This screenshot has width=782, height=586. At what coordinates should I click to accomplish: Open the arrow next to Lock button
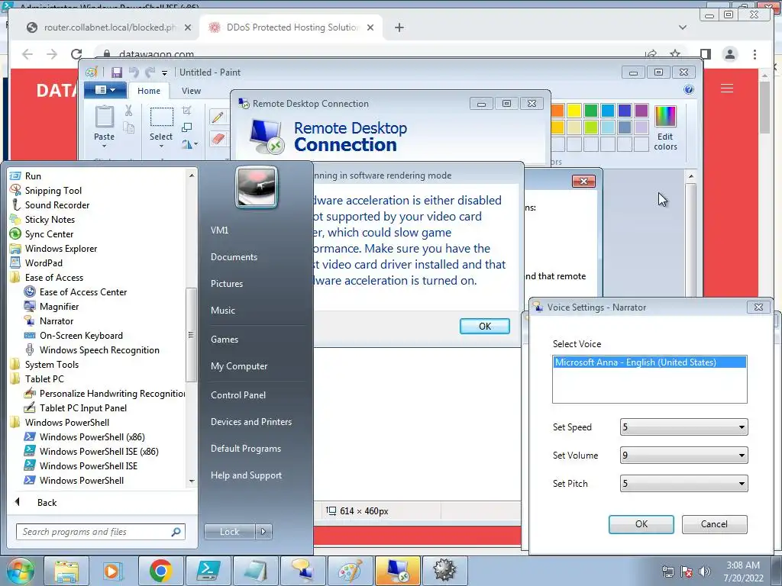pos(263,532)
